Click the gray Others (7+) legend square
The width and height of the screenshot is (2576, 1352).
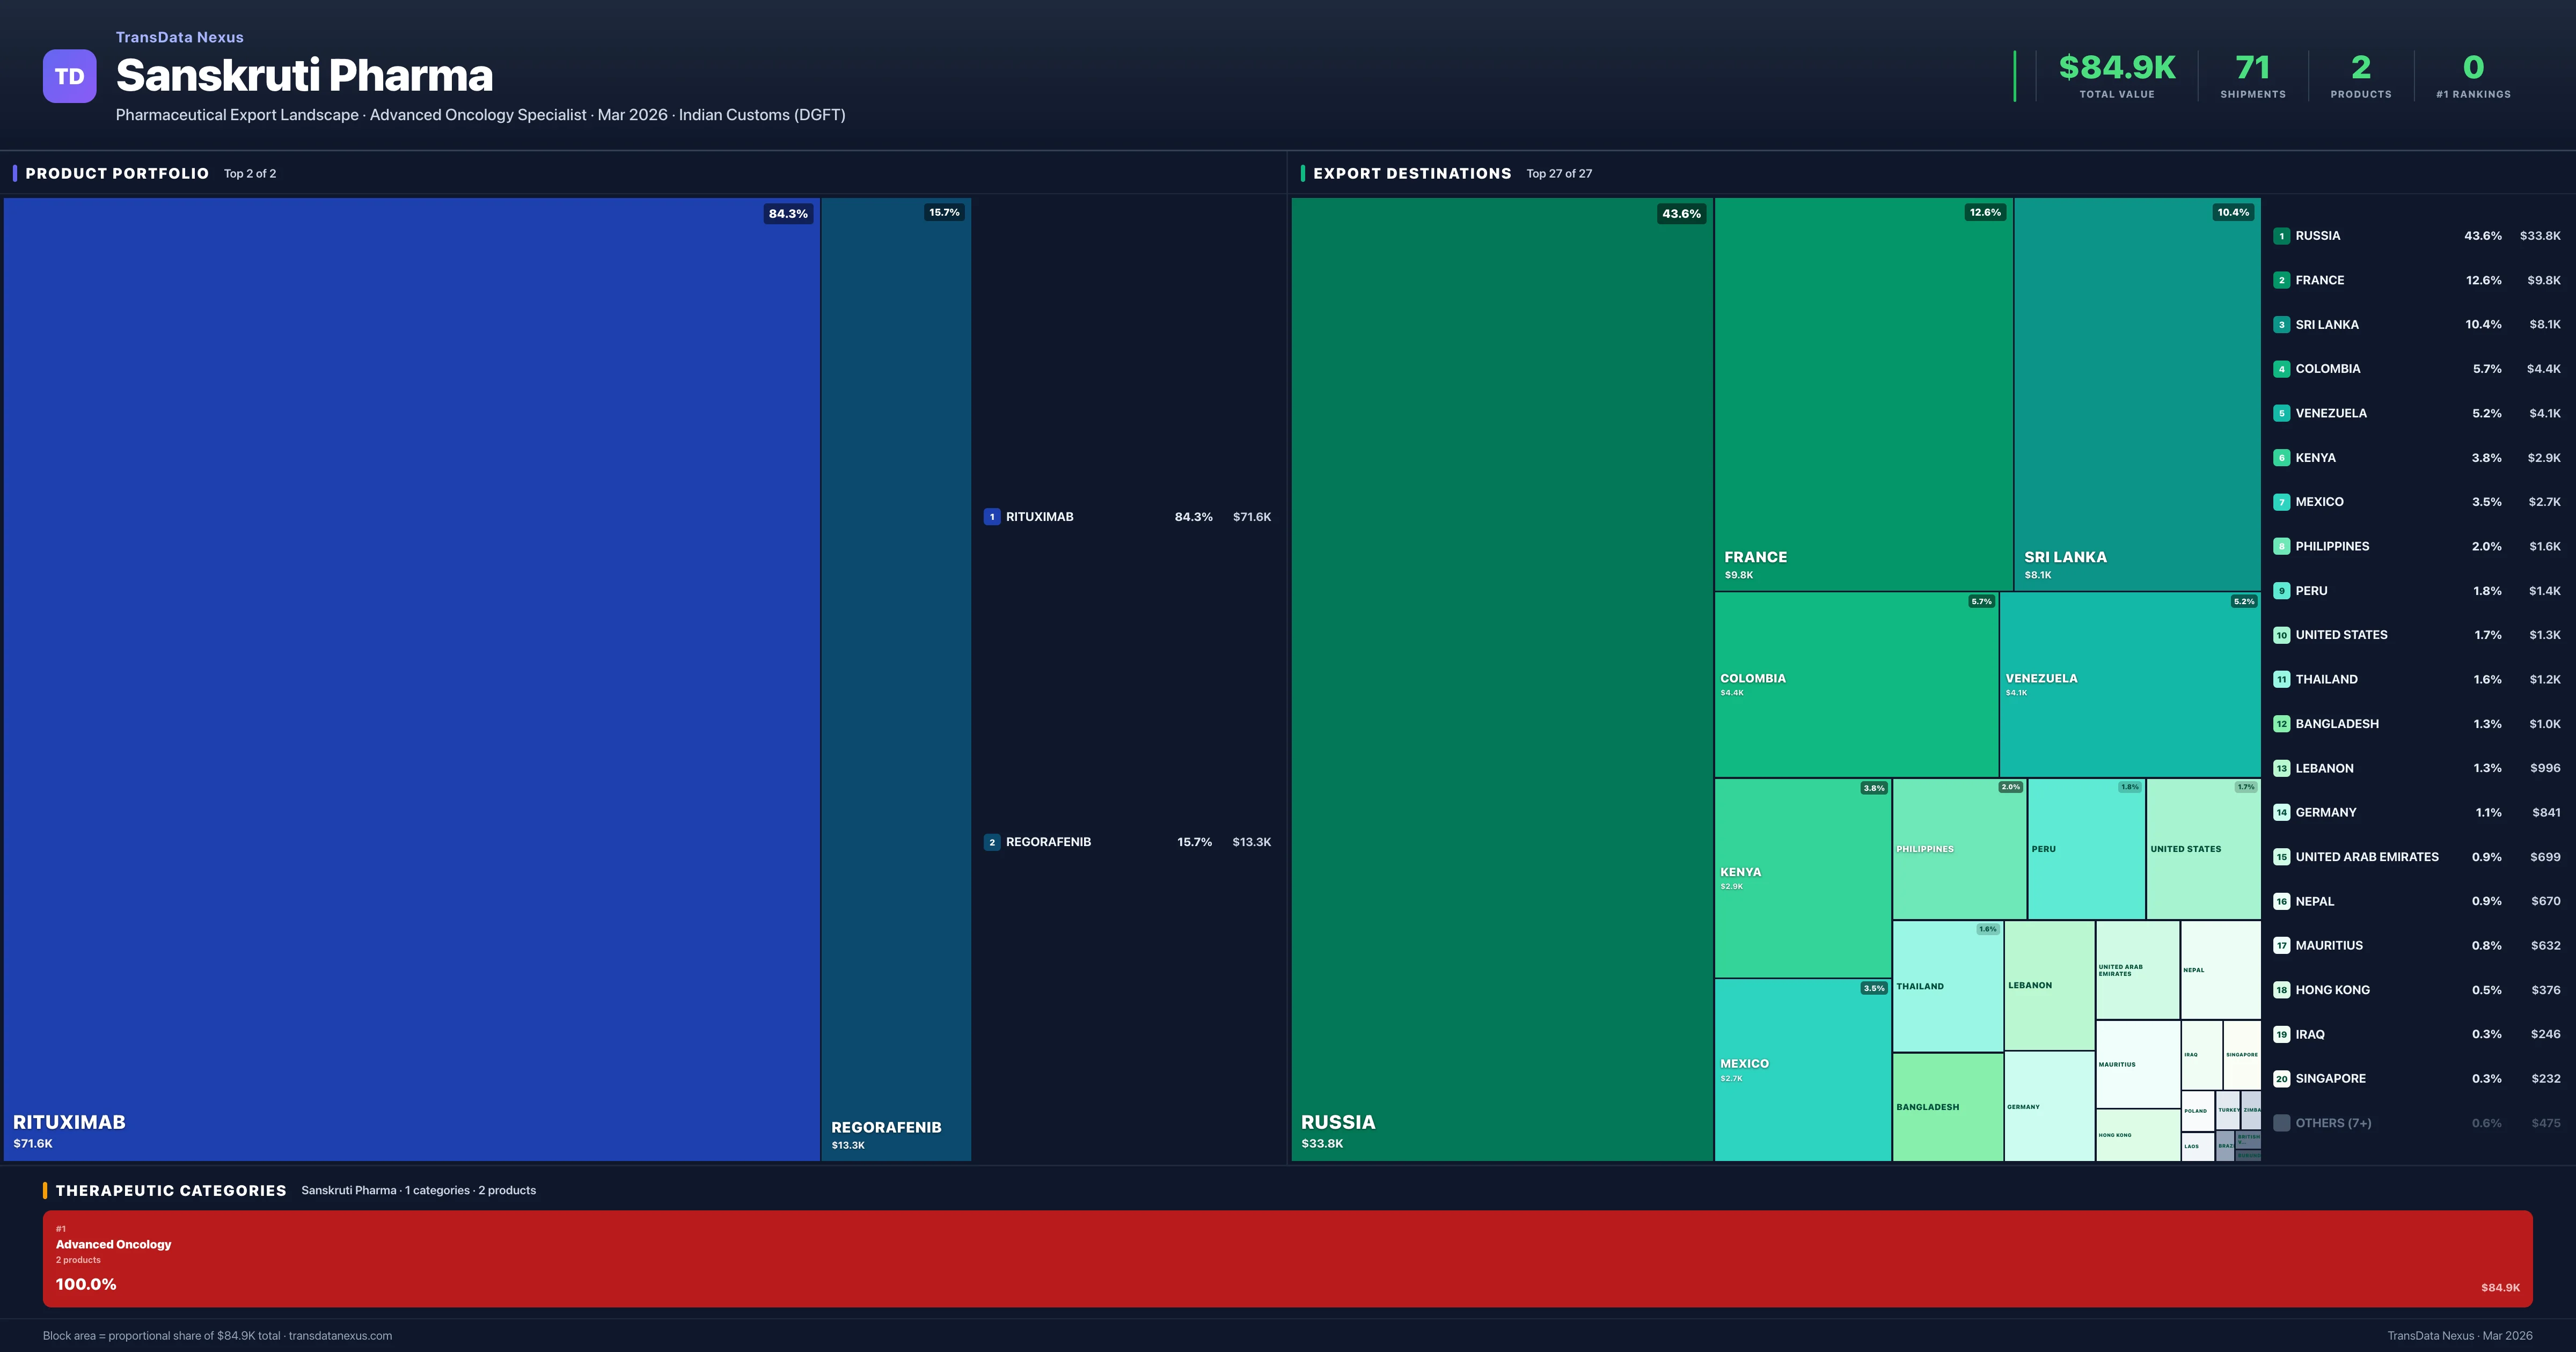(2281, 1123)
